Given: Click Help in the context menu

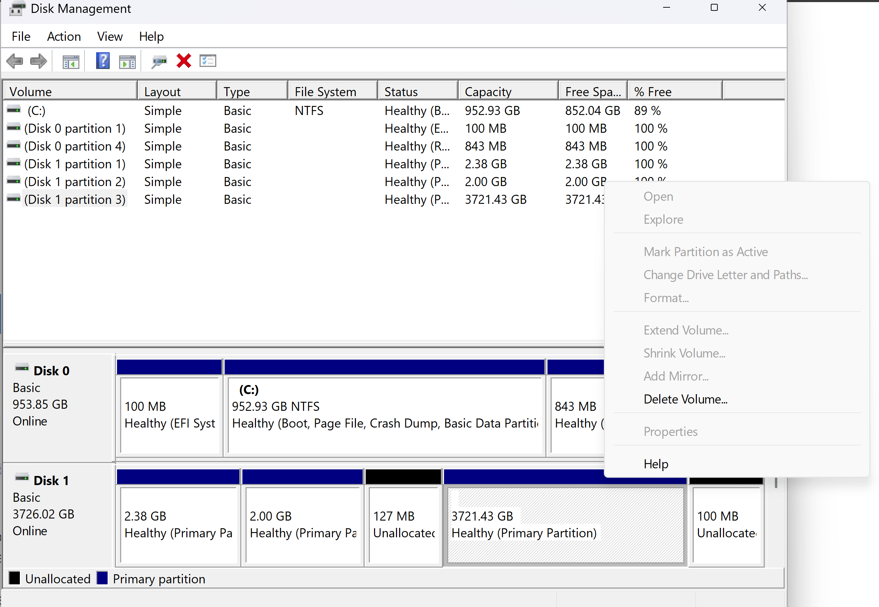Looking at the screenshot, I should coord(655,464).
